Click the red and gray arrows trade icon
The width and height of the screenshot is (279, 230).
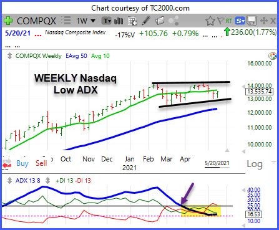[x=7, y=164]
